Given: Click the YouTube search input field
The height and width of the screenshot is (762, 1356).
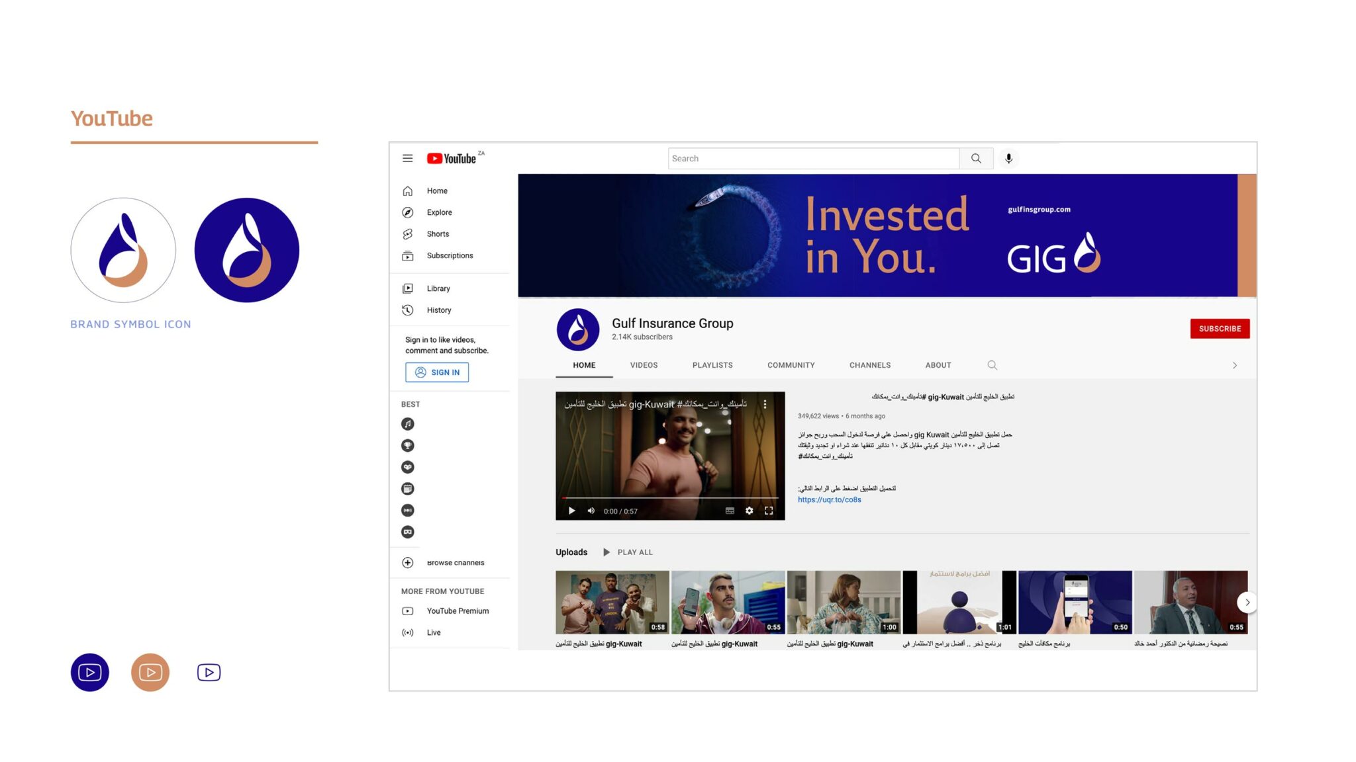Looking at the screenshot, I should (x=813, y=158).
